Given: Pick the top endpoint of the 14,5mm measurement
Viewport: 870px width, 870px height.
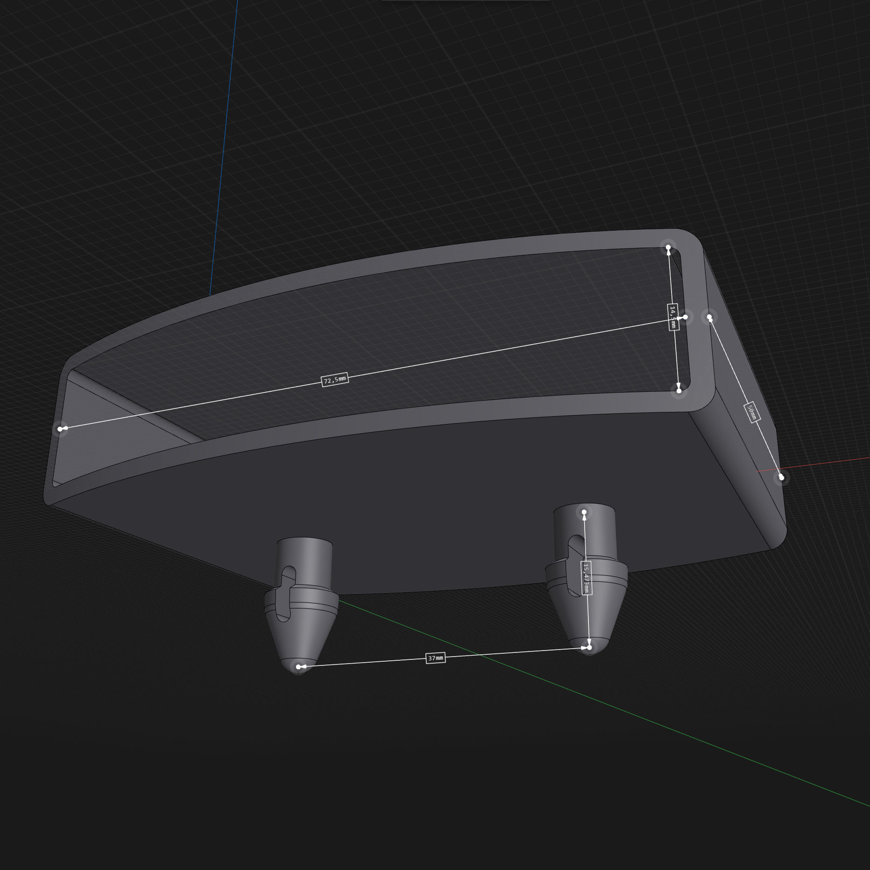Looking at the screenshot, I should point(668,247).
